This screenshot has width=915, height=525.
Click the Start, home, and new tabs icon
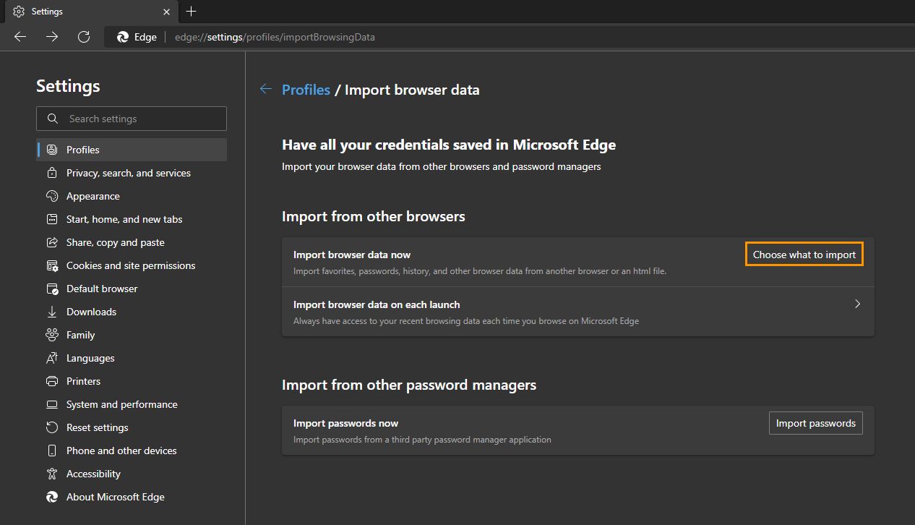click(52, 219)
